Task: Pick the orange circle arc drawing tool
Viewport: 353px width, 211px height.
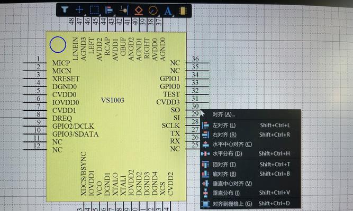Action: click(153, 11)
